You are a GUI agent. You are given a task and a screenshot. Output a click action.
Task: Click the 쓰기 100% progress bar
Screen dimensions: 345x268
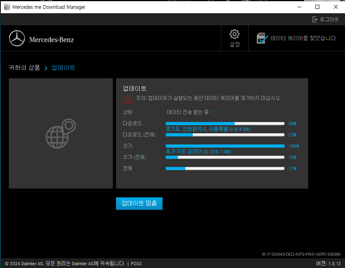225,146
